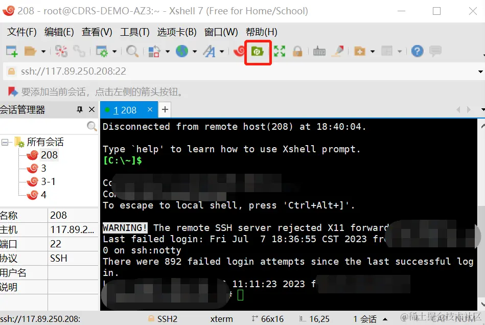Image resolution: width=485 pixels, height=325 pixels.
Task: Click the tab scroll right arrow
Action: (469, 110)
